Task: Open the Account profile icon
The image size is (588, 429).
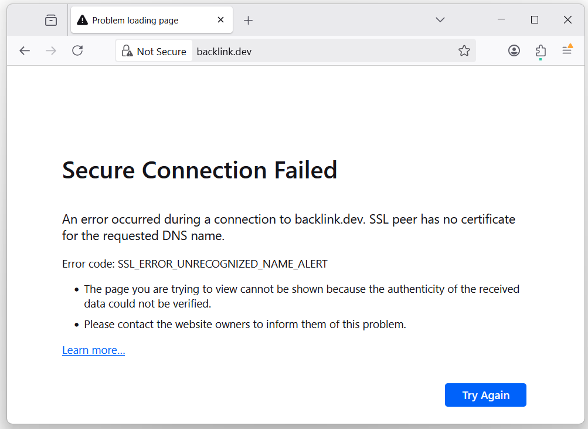Action: (x=514, y=50)
